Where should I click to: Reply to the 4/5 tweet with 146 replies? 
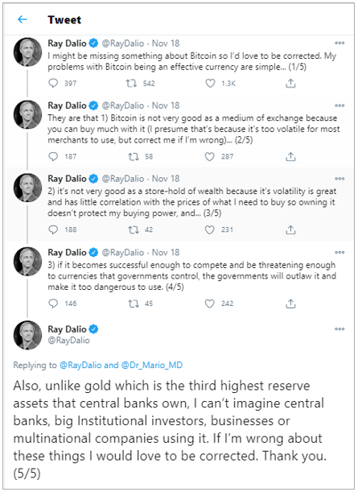(53, 304)
